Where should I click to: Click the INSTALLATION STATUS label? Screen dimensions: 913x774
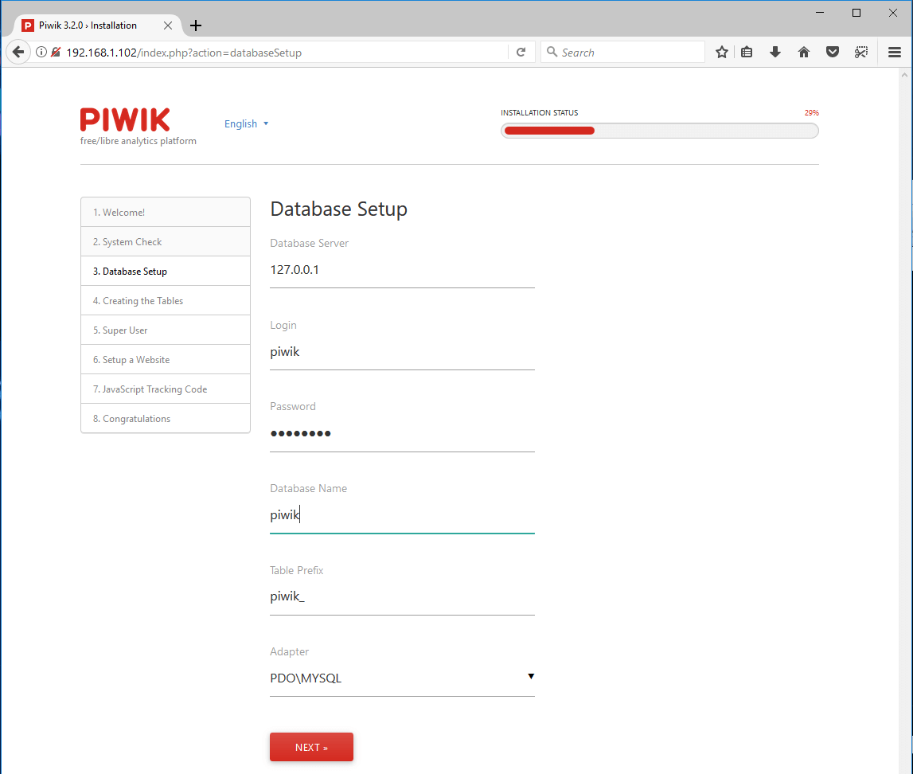(x=539, y=113)
